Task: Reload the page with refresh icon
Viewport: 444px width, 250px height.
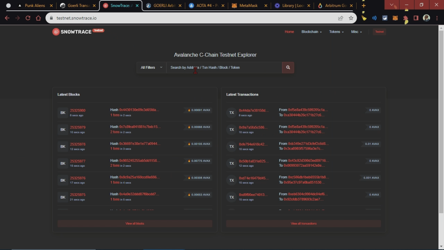Action: point(28,18)
